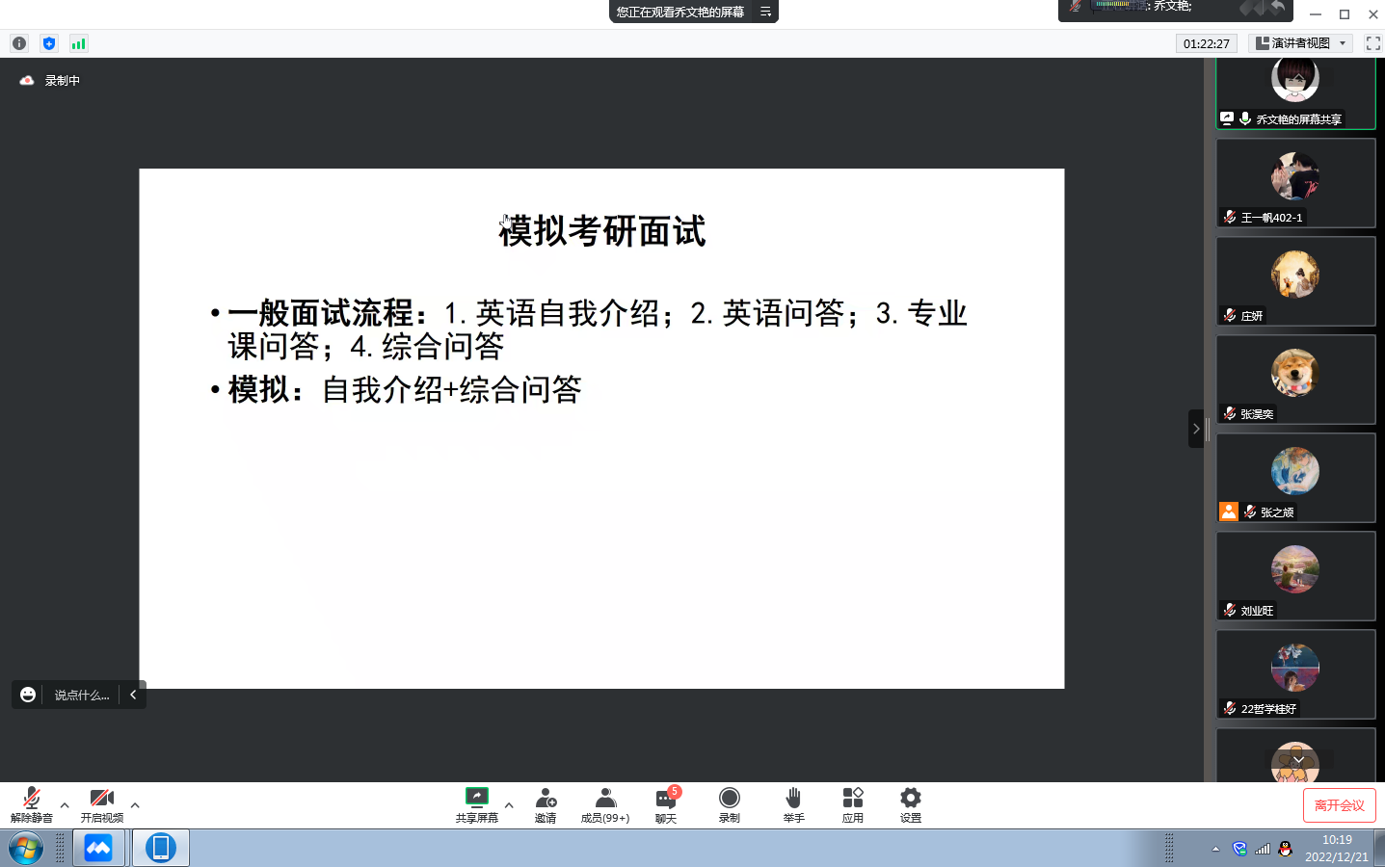The height and width of the screenshot is (867, 1385).
Task: Click the 说点什么 chat input box
Action: coord(82,695)
